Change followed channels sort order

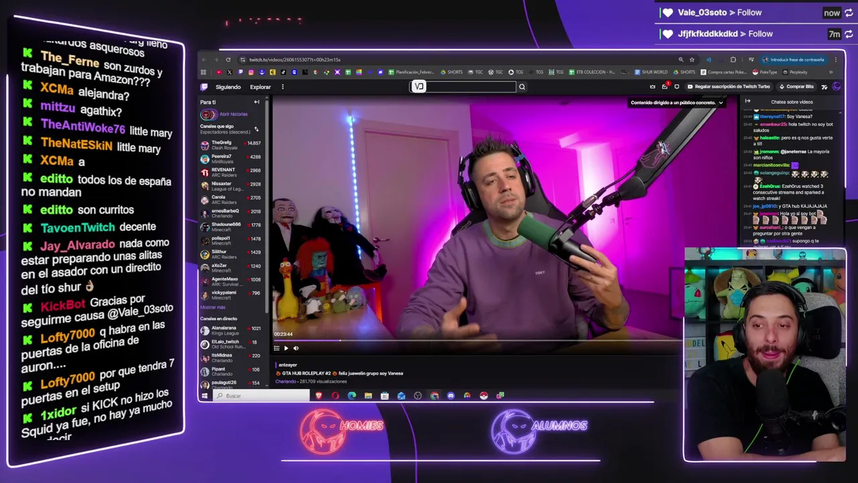[x=256, y=129]
